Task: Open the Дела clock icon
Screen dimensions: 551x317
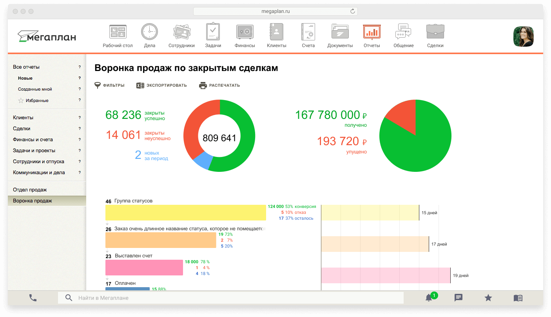Action: coord(149,32)
